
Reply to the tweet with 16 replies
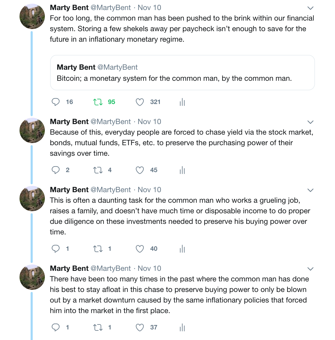[x=55, y=102]
